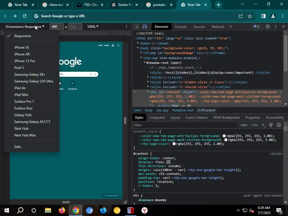Image resolution: width=288 pixels, height=216 pixels.
Task: Click the Labs flask icon in emulated page
Action: [x=113, y=45]
